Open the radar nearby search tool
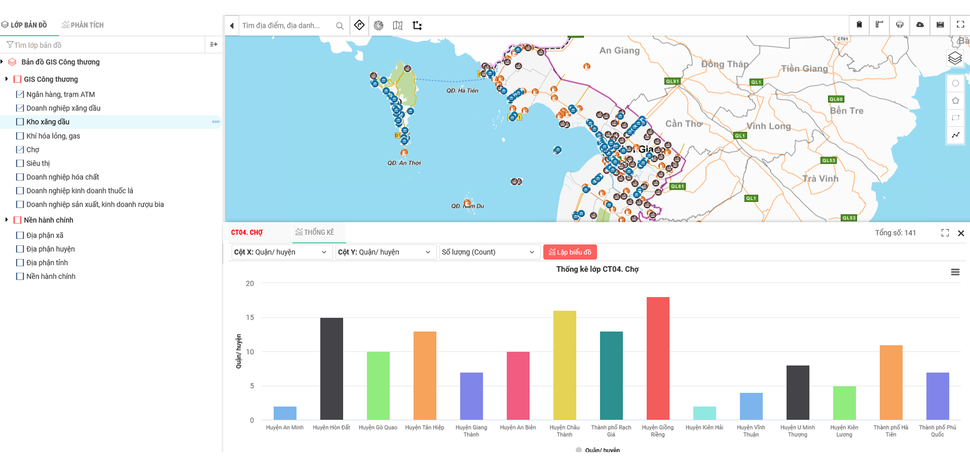Screen dimensions: 970x466 tap(378, 26)
